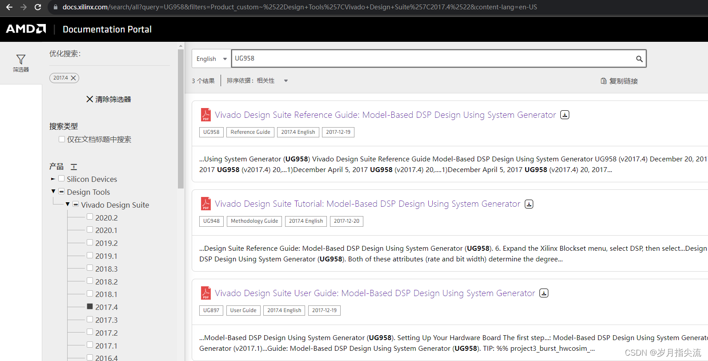The width and height of the screenshot is (708, 361).
Task: Click 清除筛选器 clear filters button
Action: 109,99
